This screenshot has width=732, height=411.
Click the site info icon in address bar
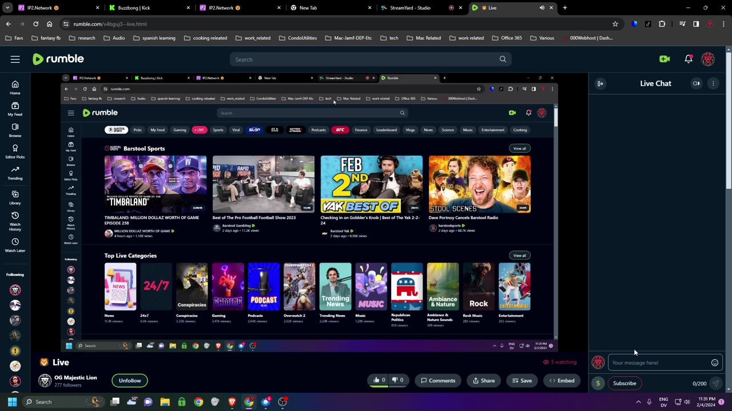66,24
